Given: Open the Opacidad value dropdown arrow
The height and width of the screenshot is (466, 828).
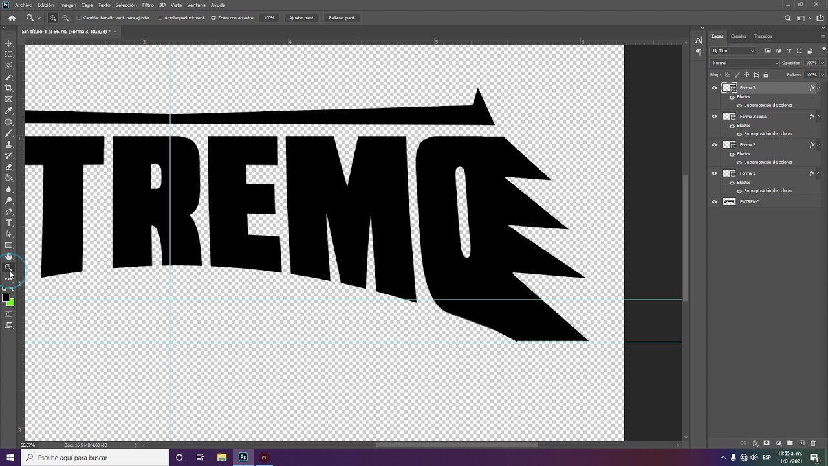Looking at the screenshot, I should click(x=822, y=63).
